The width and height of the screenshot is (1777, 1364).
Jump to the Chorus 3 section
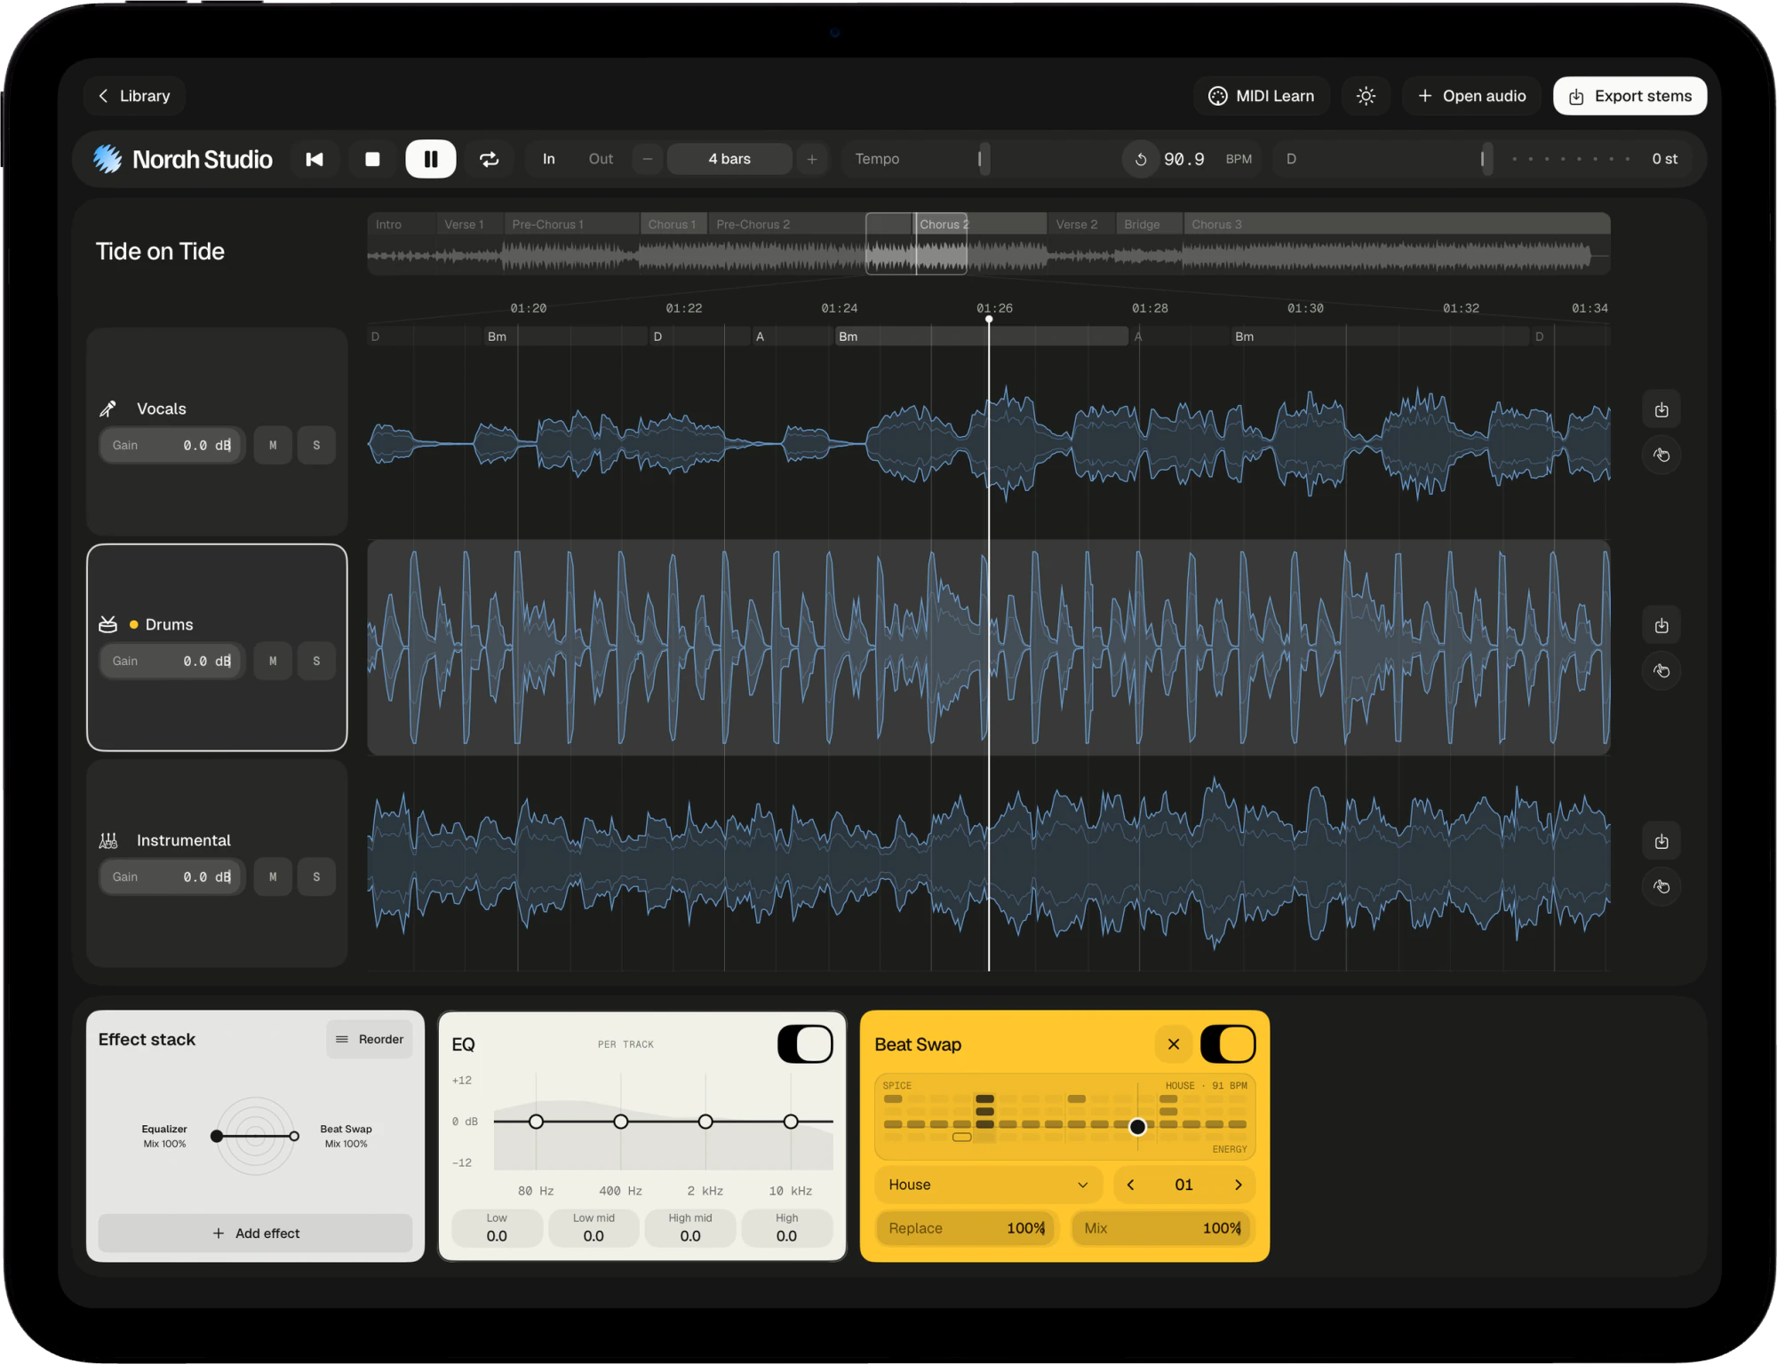tap(1396, 225)
